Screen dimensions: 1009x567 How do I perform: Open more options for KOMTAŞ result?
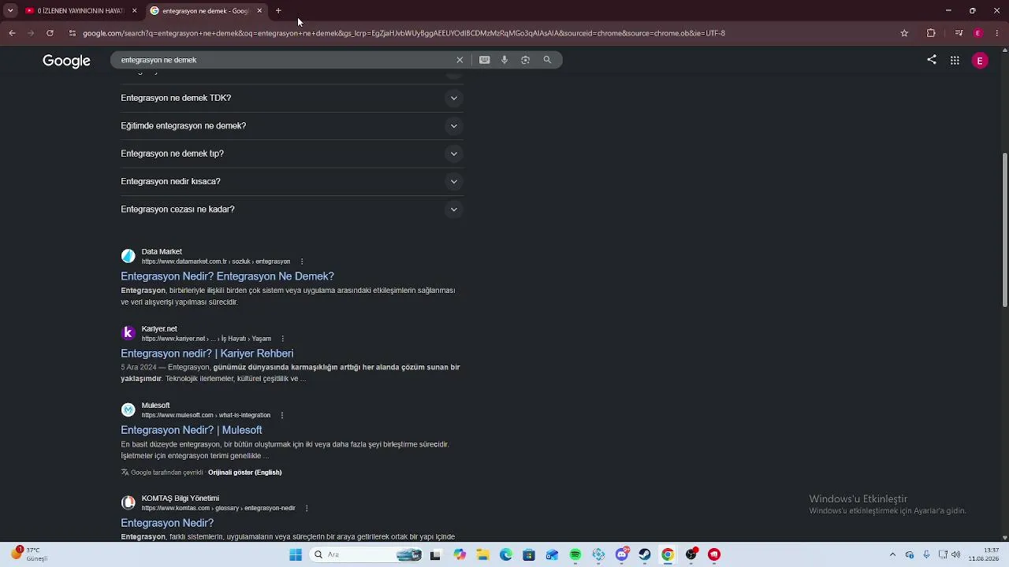pyautogui.click(x=307, y=508)
